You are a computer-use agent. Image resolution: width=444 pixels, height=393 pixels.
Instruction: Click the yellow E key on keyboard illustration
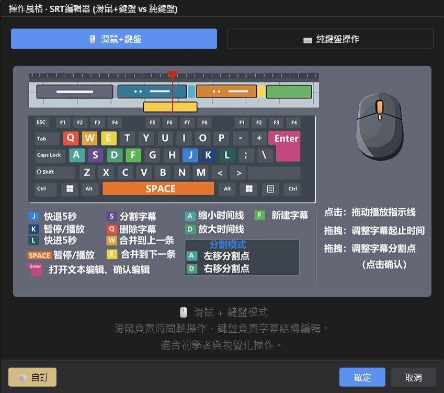click(x=108, y=138)
